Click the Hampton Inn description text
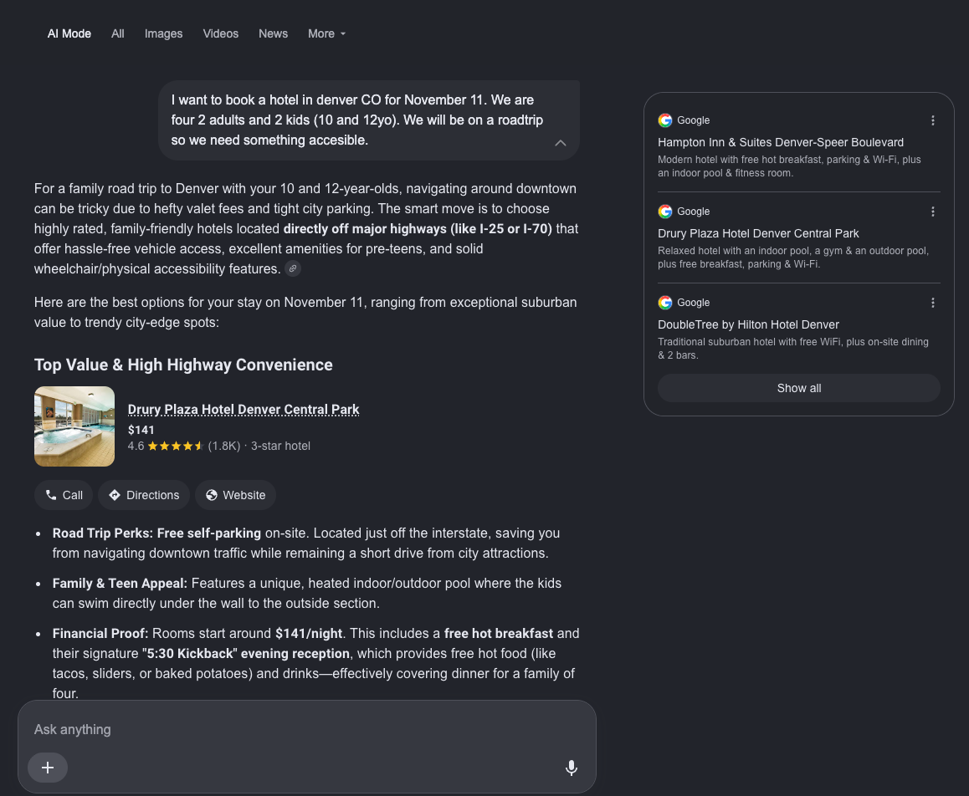 click(789, 166)
